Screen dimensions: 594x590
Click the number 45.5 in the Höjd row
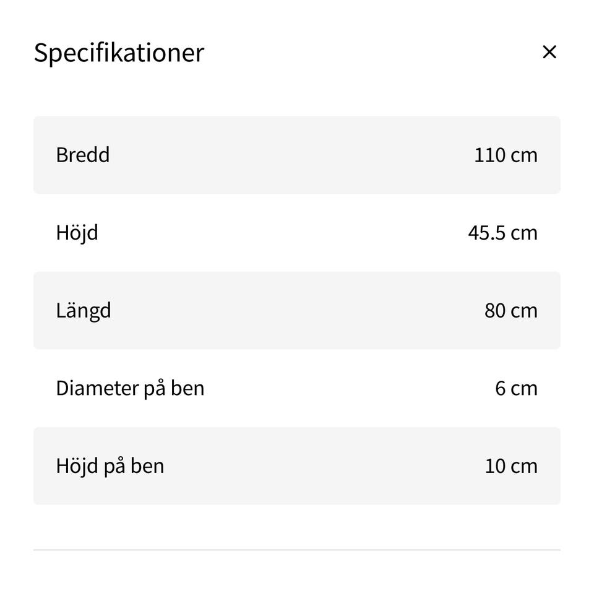click(x=487, y=233)
